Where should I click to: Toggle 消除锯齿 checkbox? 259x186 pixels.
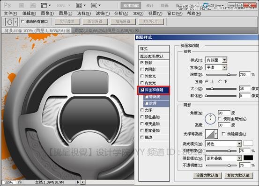(x=224, y=134)
